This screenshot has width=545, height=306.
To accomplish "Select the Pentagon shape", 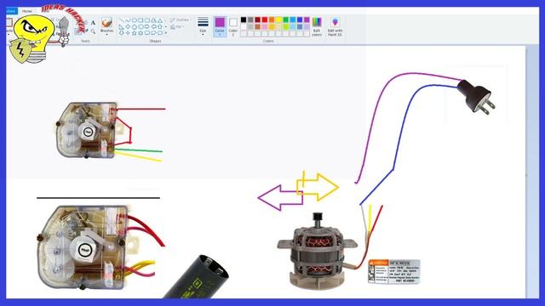I will pos(135,26).
